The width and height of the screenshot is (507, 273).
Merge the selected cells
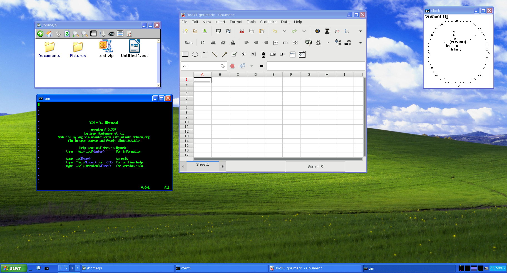(285, 43)
